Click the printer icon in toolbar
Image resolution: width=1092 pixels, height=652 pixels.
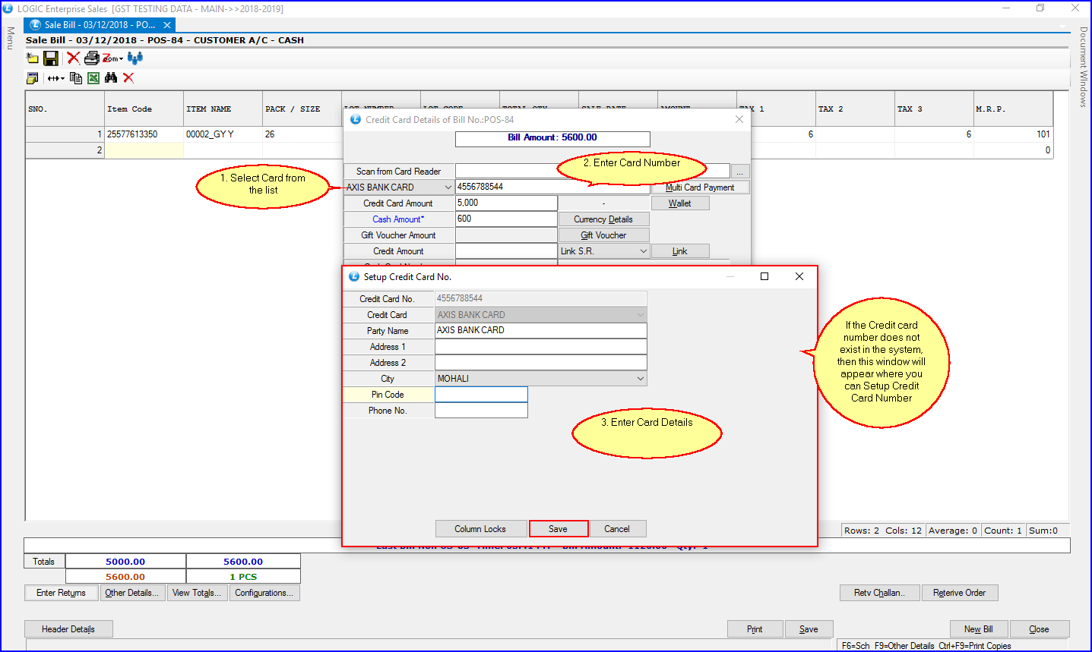pos(91,58)
